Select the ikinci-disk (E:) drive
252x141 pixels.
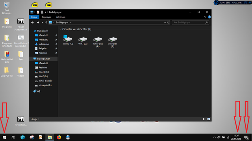[98, 42]
